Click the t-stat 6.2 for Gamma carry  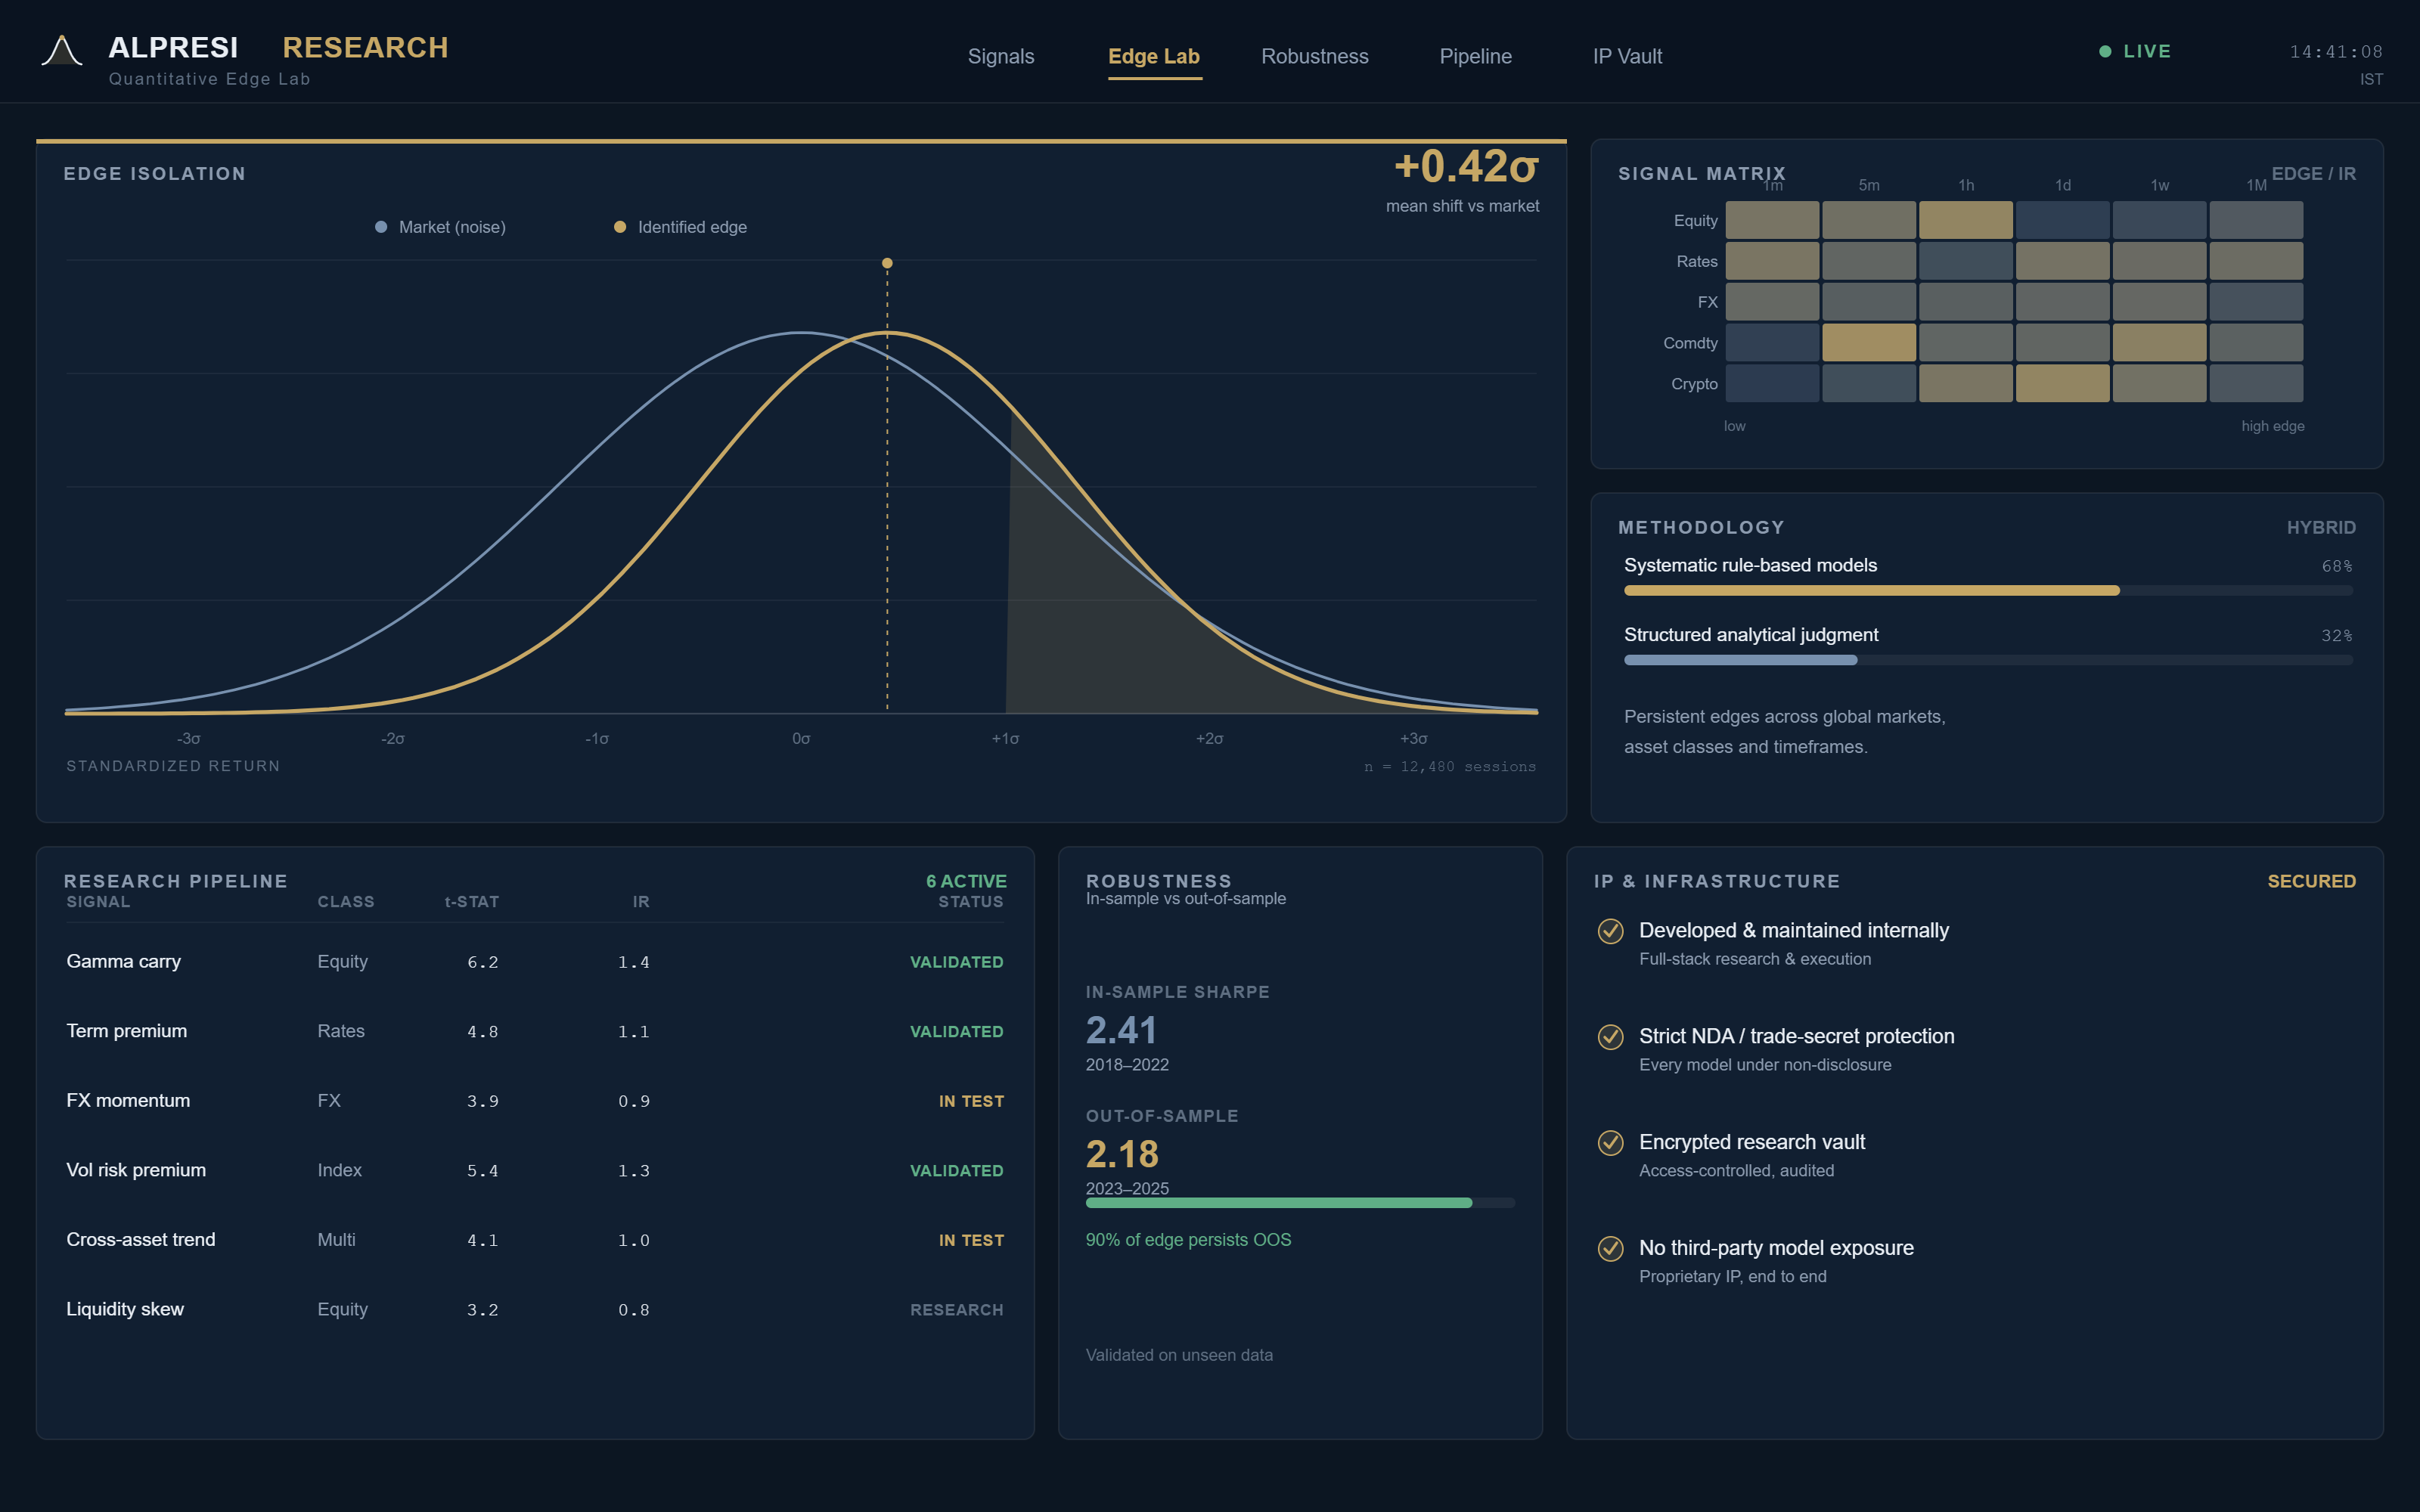pos(482,962)
